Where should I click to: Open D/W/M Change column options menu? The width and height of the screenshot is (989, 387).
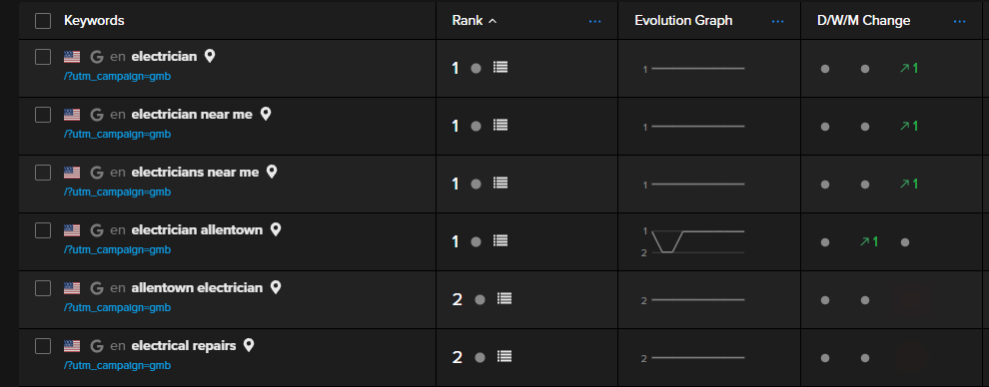pos(959,21)
